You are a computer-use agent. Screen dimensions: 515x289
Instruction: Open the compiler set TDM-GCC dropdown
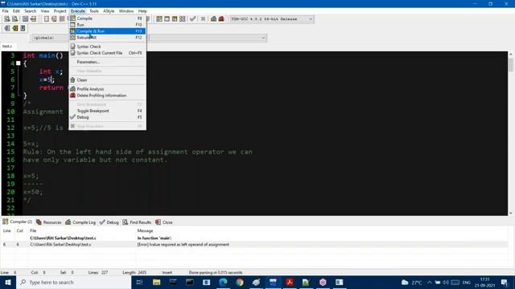click(x=272, y=19)
